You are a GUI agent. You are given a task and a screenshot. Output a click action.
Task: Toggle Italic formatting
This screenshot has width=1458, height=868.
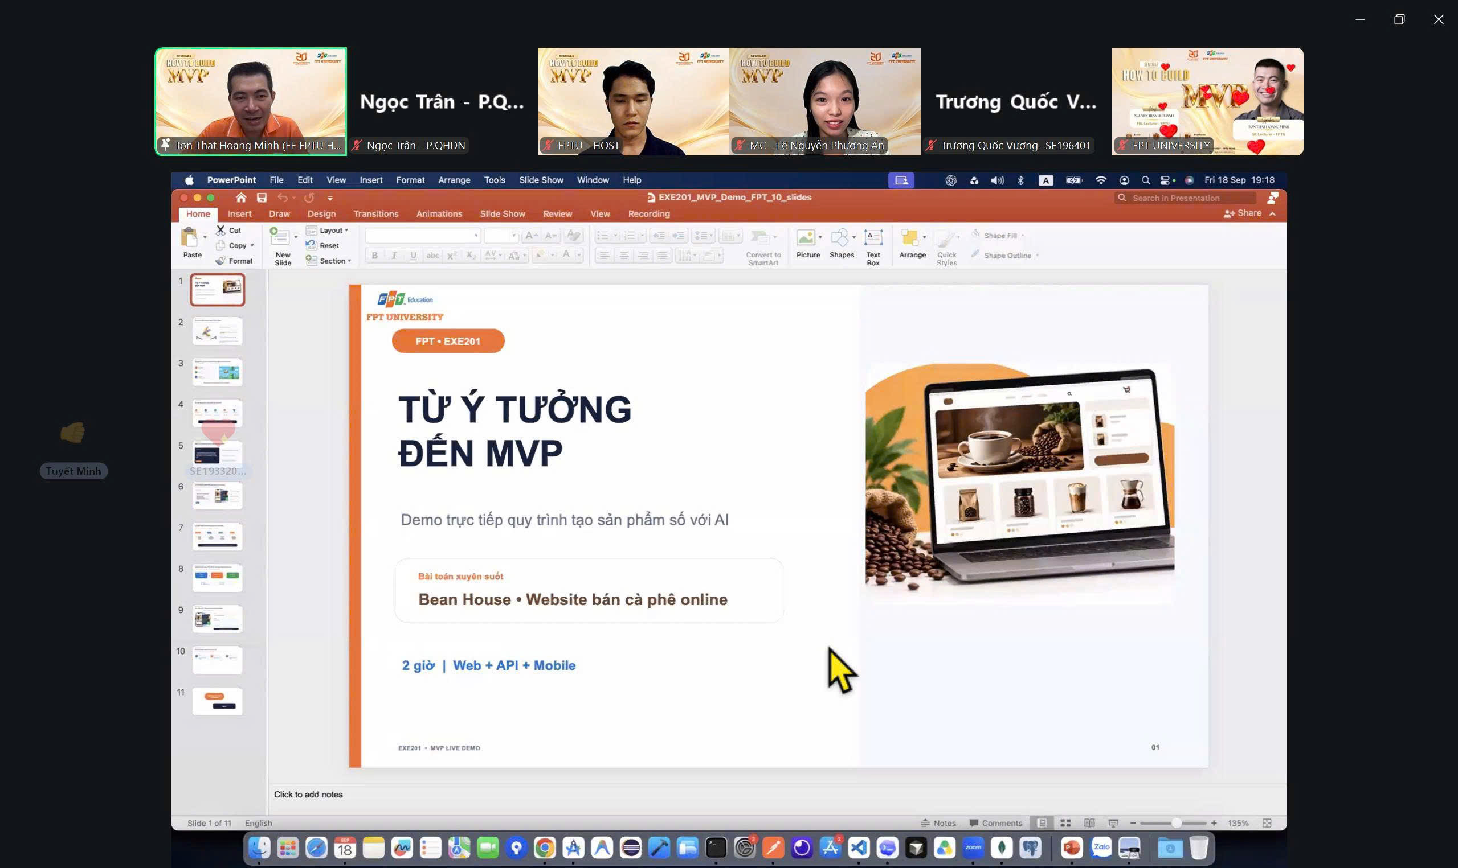click(394, 255)
